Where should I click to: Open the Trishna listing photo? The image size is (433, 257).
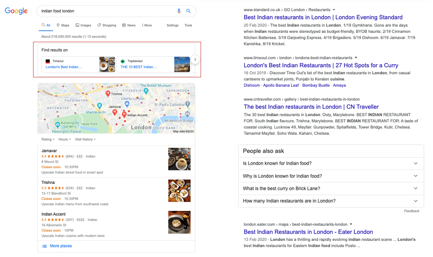coord(179,190)
